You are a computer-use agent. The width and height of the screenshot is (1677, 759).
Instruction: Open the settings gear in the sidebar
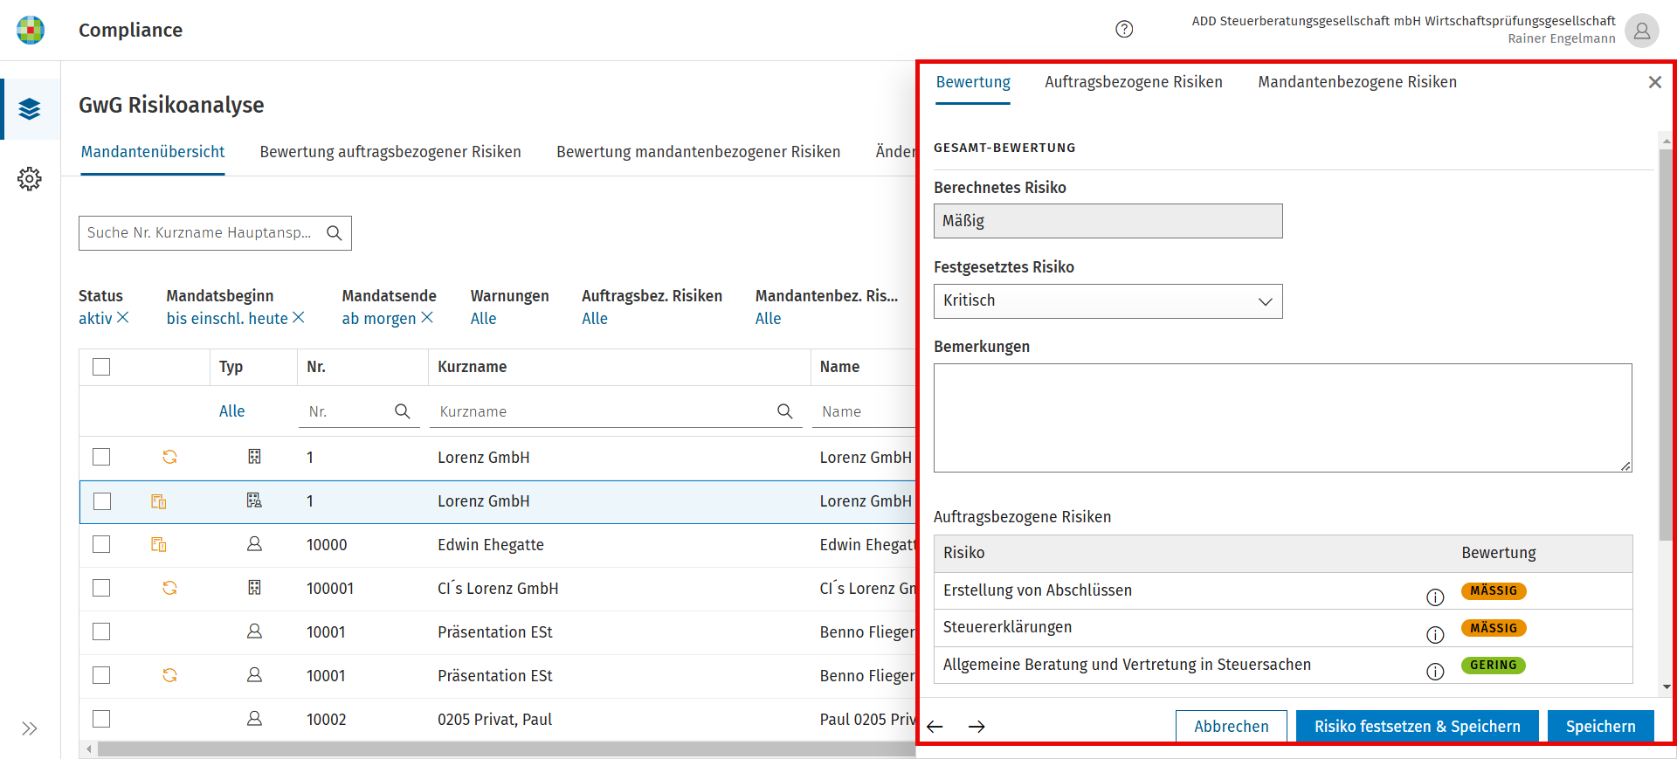coord(30,179)
